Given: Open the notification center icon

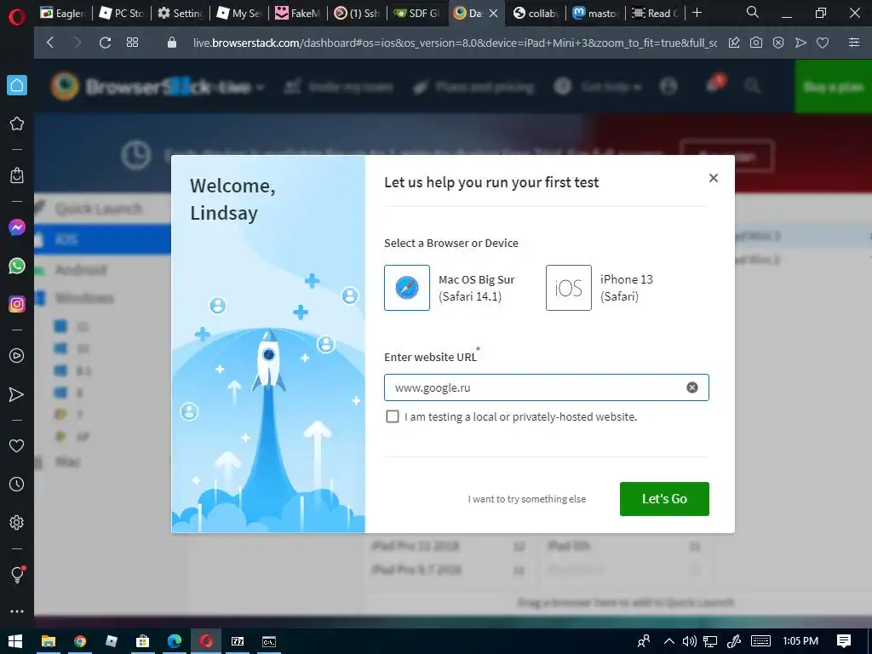Looking at the screenshot, I should point(844,641).
